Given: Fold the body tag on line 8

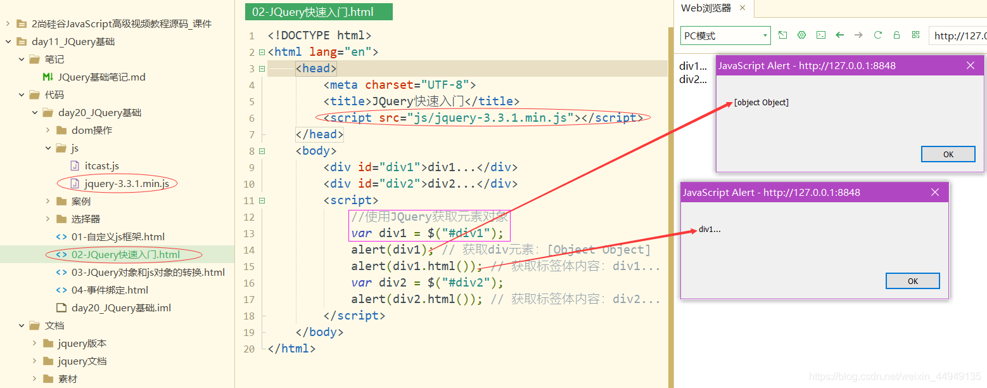Looking at the screenshot, I should pyautogui.click(x=262, y=151).
